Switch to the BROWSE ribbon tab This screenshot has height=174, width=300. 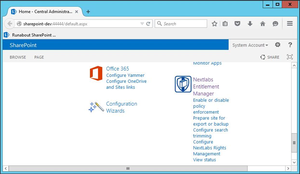click(18, 57)
